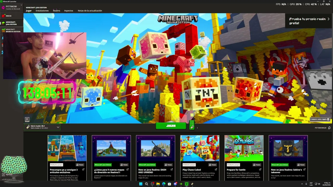
Task: Open the AJUSTES settings entry
Action: pos(7,175)
